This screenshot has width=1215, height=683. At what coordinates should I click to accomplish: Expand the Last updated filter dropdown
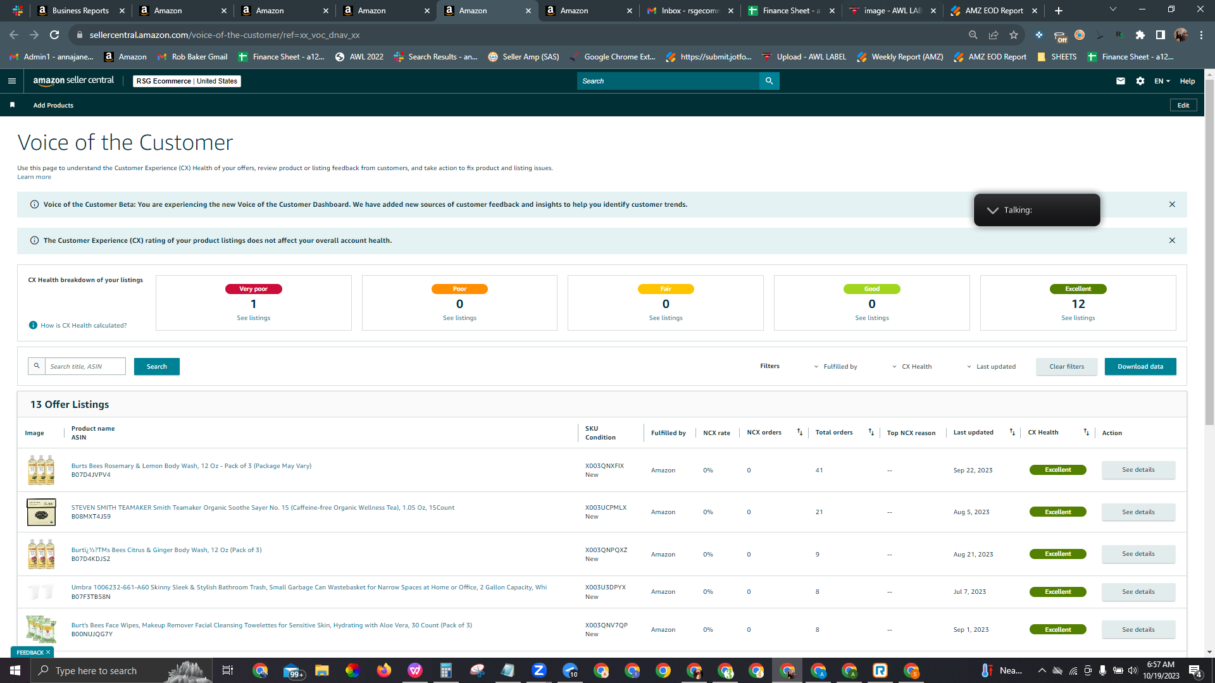(991, 366)
